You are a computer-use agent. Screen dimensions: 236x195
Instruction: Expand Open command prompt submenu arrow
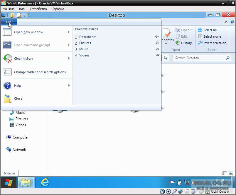69,45
